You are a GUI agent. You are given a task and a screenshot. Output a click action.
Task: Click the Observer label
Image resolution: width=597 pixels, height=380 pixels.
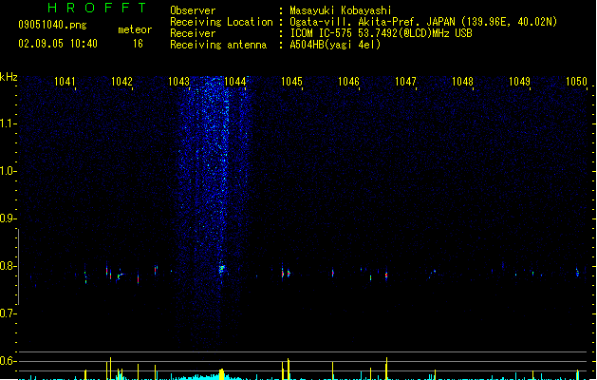click(193, 10)
